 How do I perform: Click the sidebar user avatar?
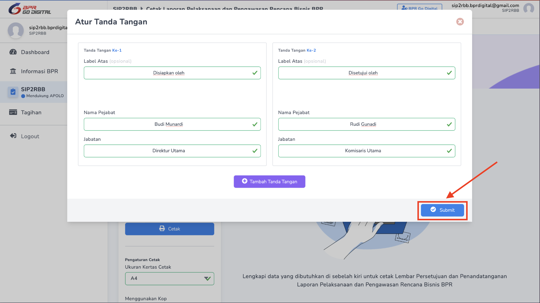16,30
